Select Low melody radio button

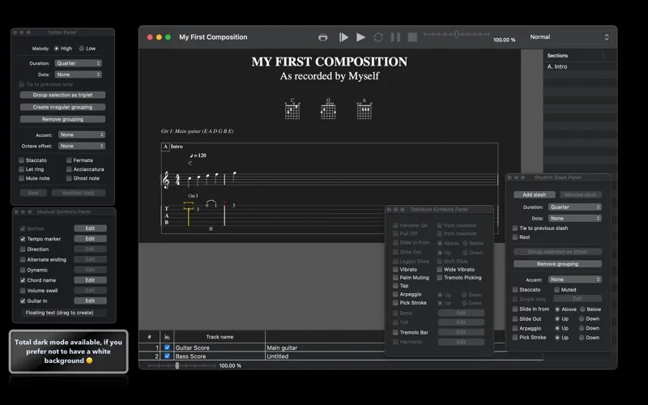pyautogui.click(x=82, y=49)
